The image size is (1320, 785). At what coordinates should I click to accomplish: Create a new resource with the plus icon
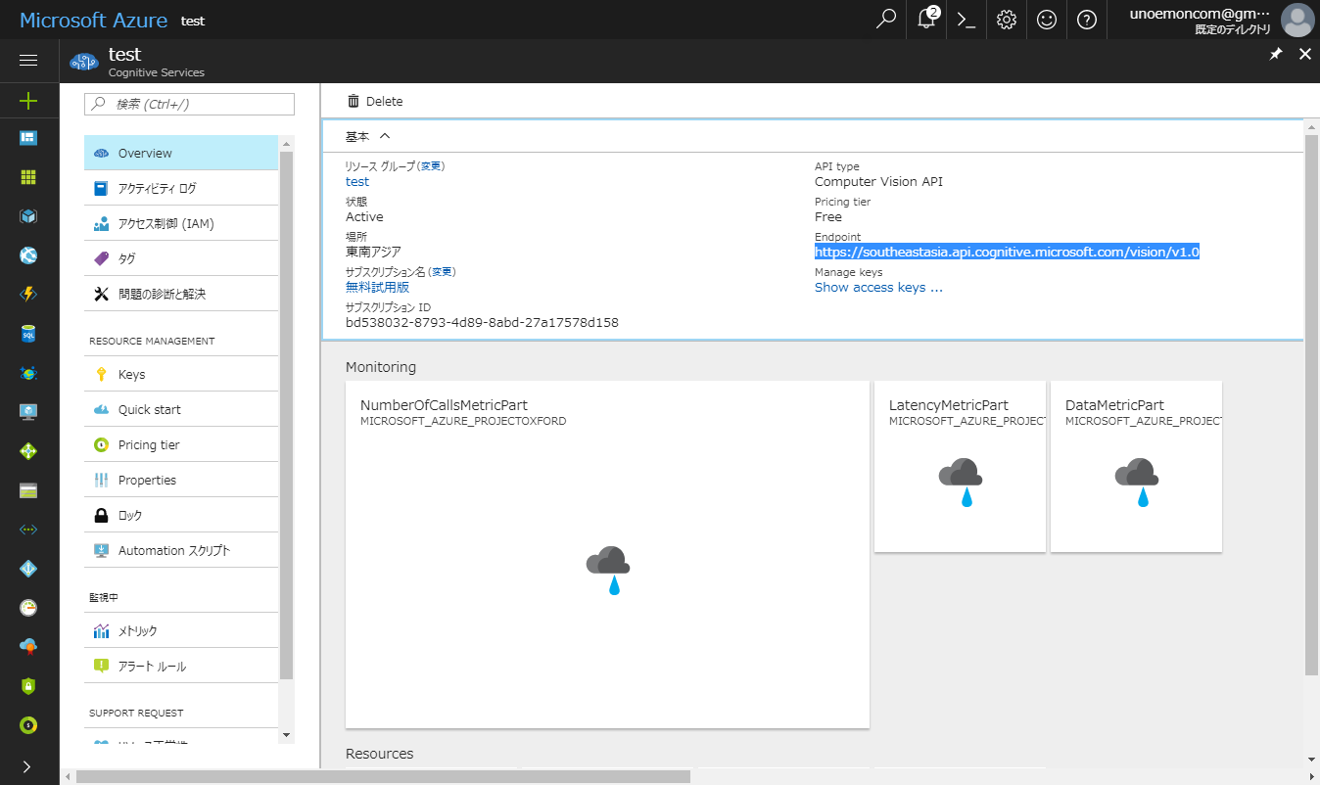[x=28, y=101]
